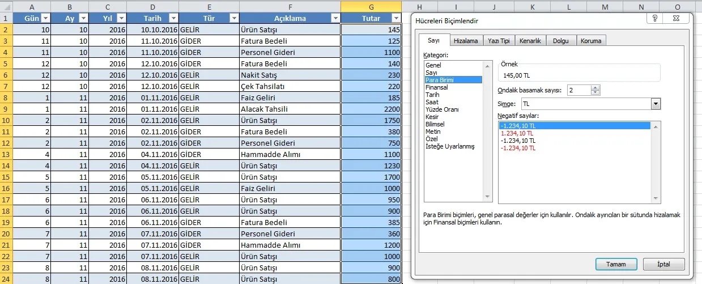The height and width of the screenshot is (284, 702).
Task: Open the Açıklama column filter dropdown
Action: tap(334, 18)
